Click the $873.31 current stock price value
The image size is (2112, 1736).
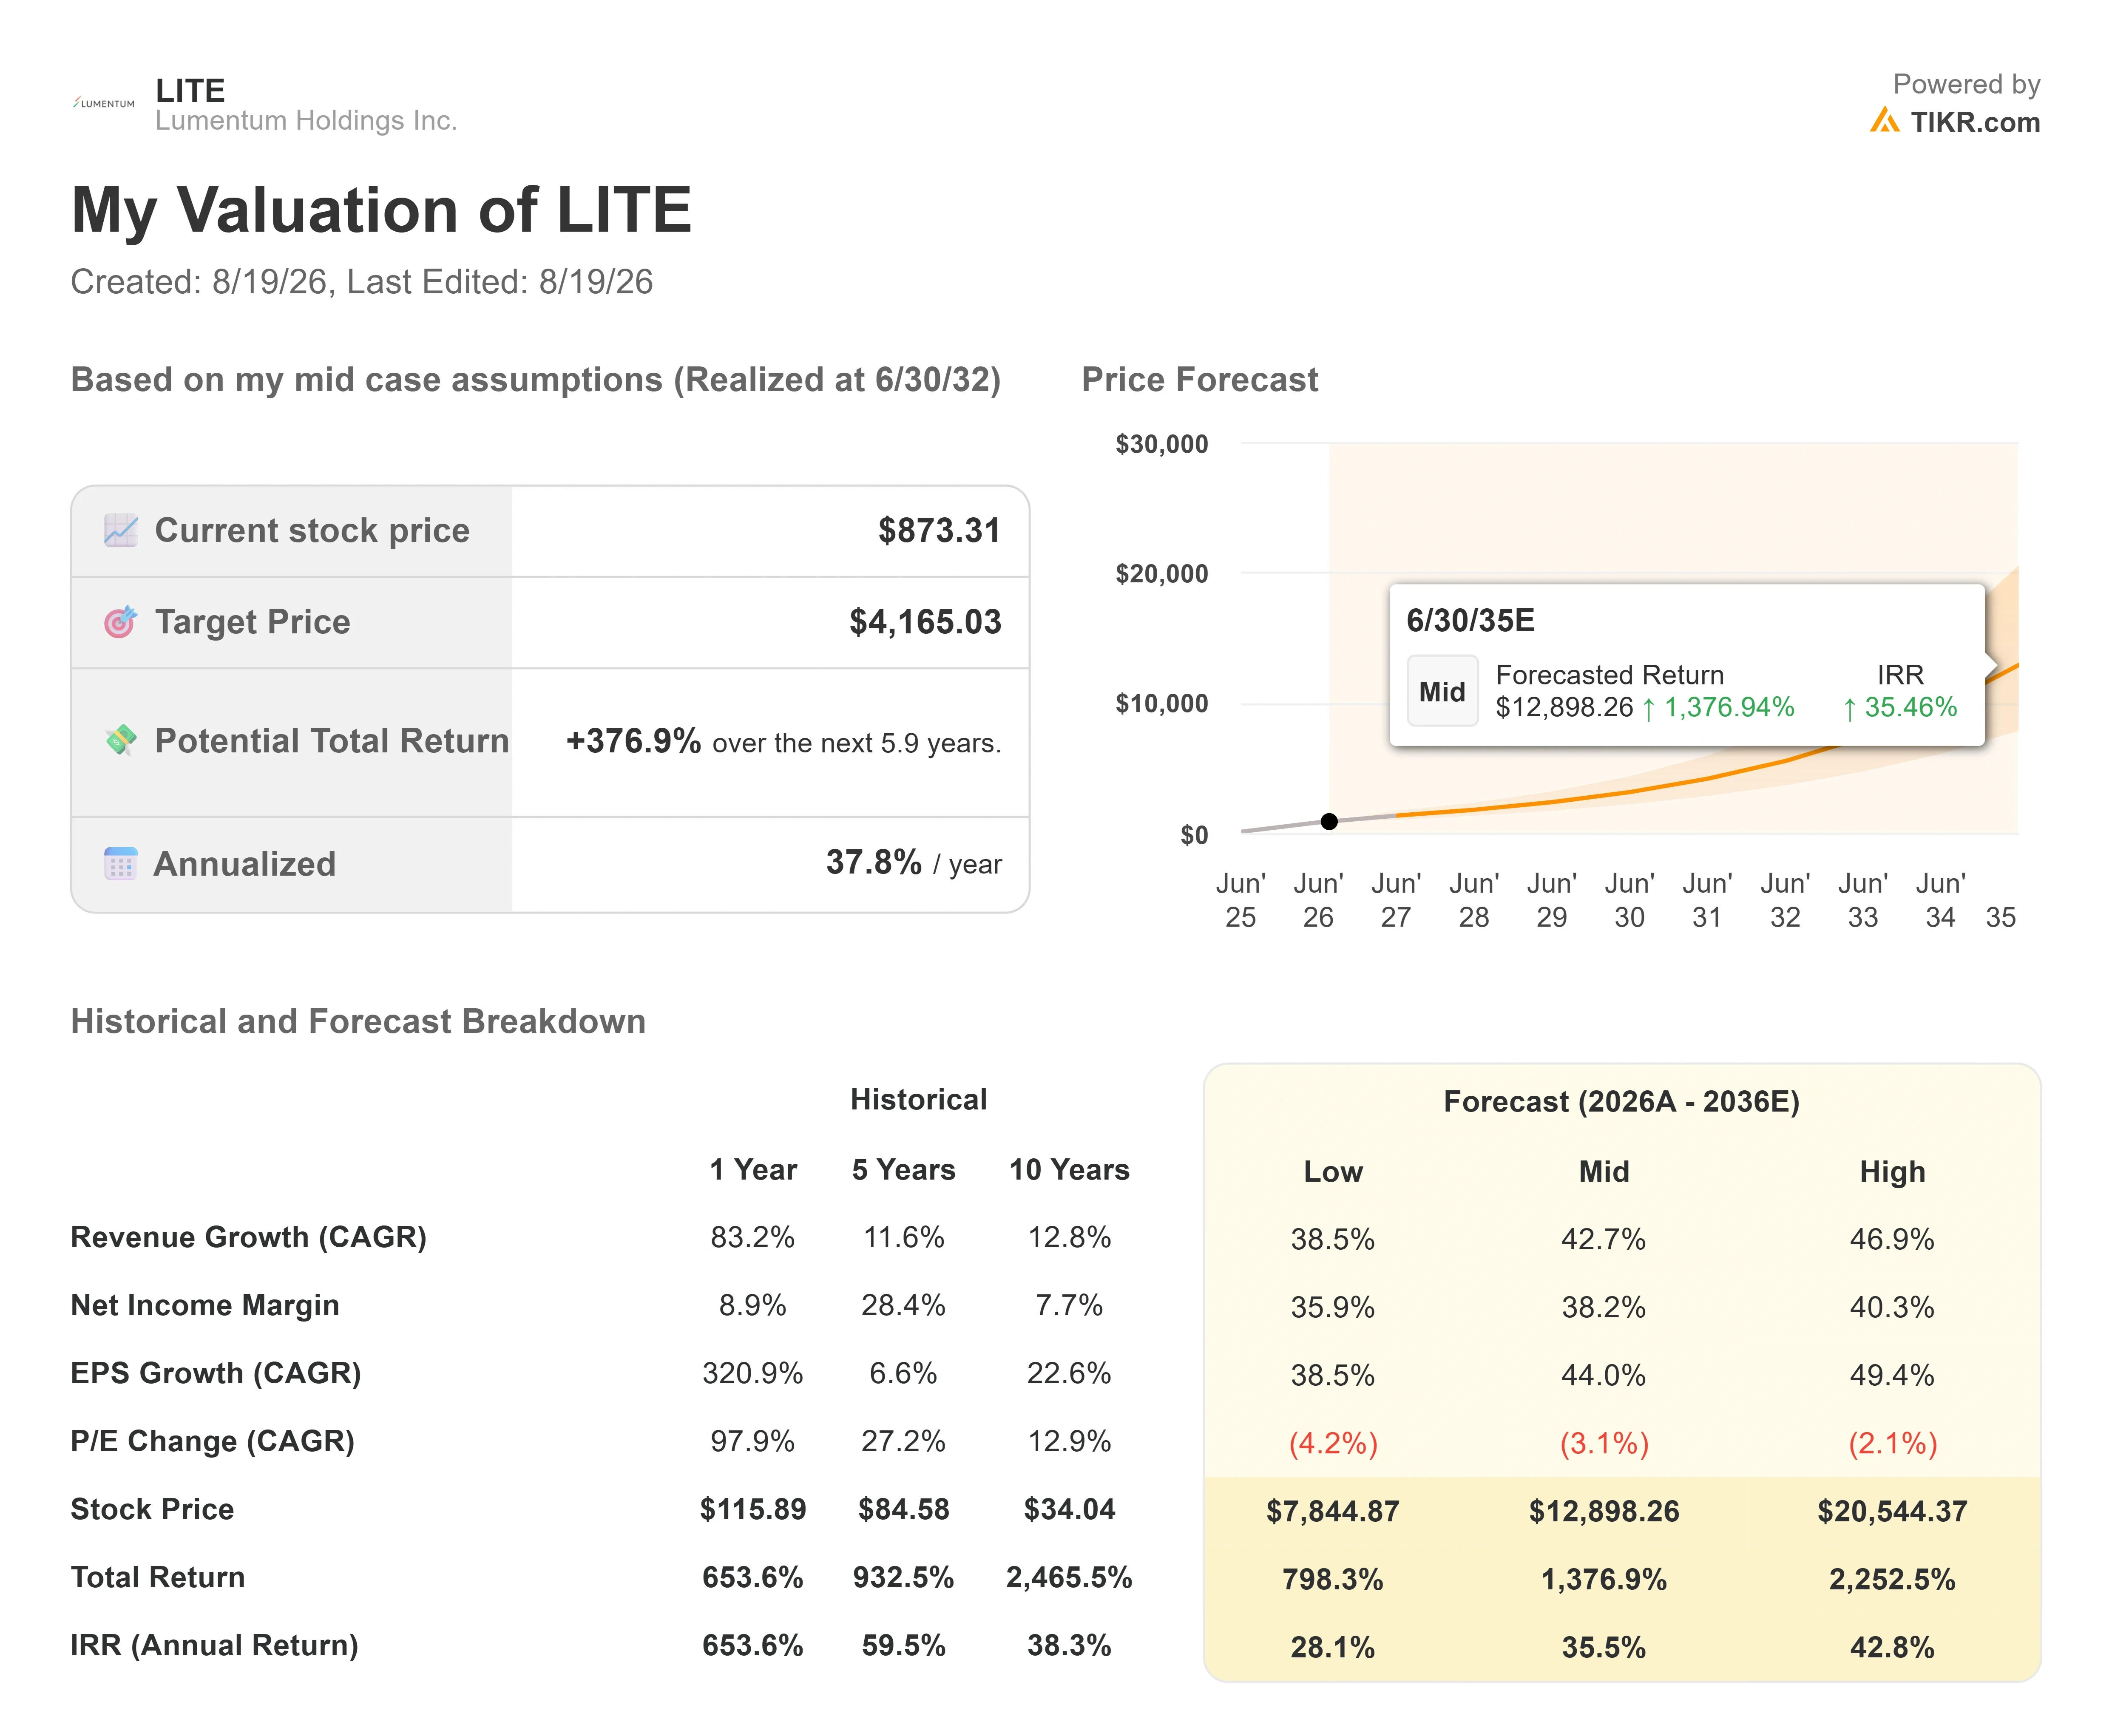pyautogui.click(x=939, y=530)
